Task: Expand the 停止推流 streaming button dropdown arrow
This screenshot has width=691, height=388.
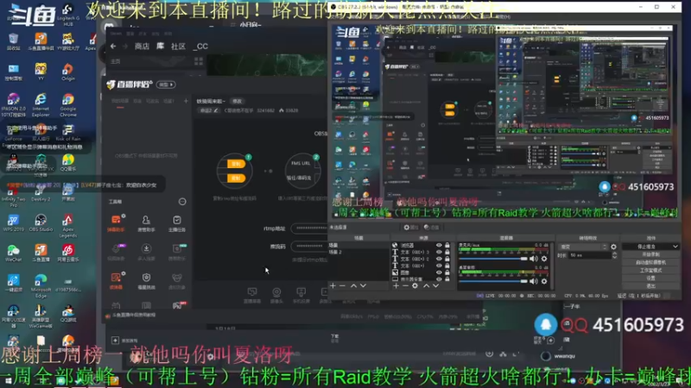Action: tap(675, 247)
